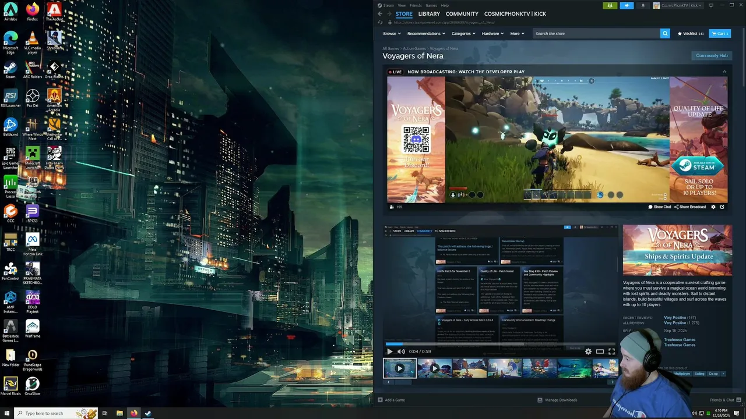This screenshot has width=746, height=419.
Task: Open broadcast settings gear icon
Action: pos(713,207)
